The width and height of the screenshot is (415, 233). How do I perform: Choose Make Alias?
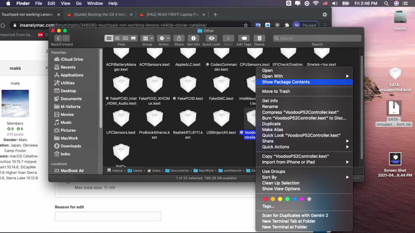click(304, 130)
